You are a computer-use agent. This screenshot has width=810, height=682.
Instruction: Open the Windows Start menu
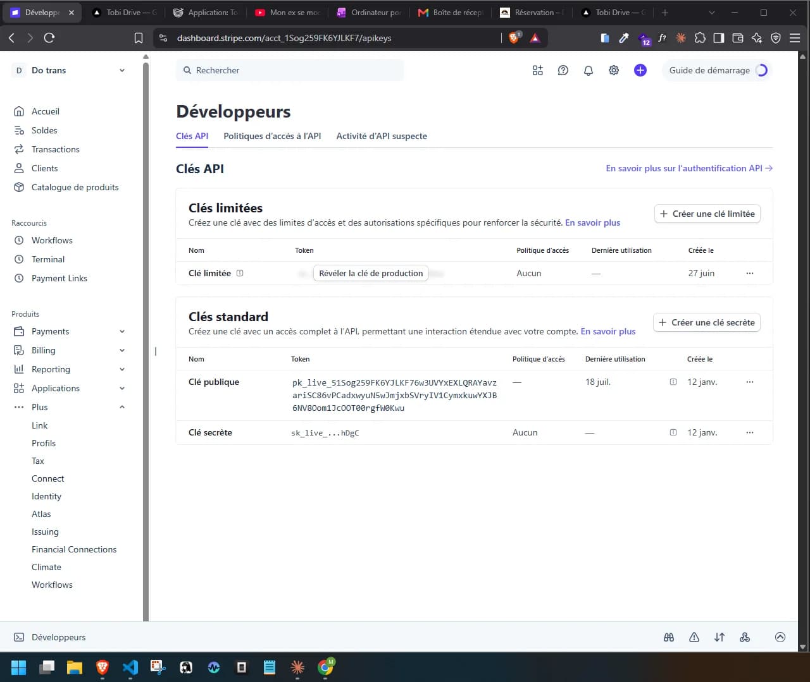(x=19, y=667)
